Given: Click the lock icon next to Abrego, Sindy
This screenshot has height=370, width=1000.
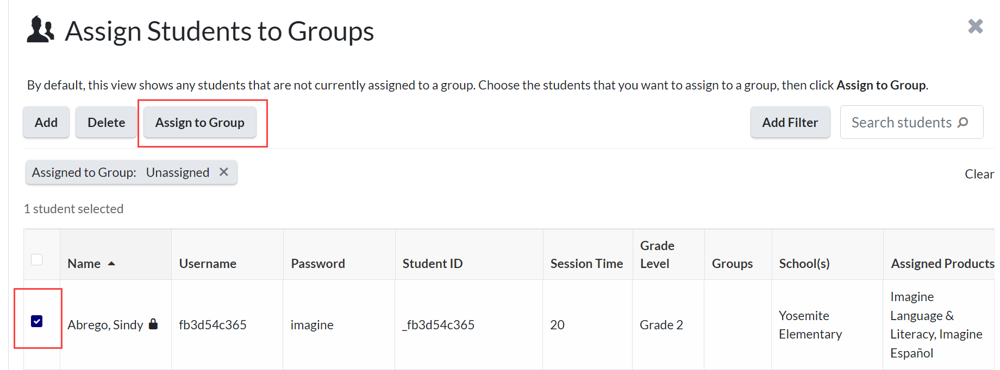Looking at the screenshot, I should coord(153,324).
